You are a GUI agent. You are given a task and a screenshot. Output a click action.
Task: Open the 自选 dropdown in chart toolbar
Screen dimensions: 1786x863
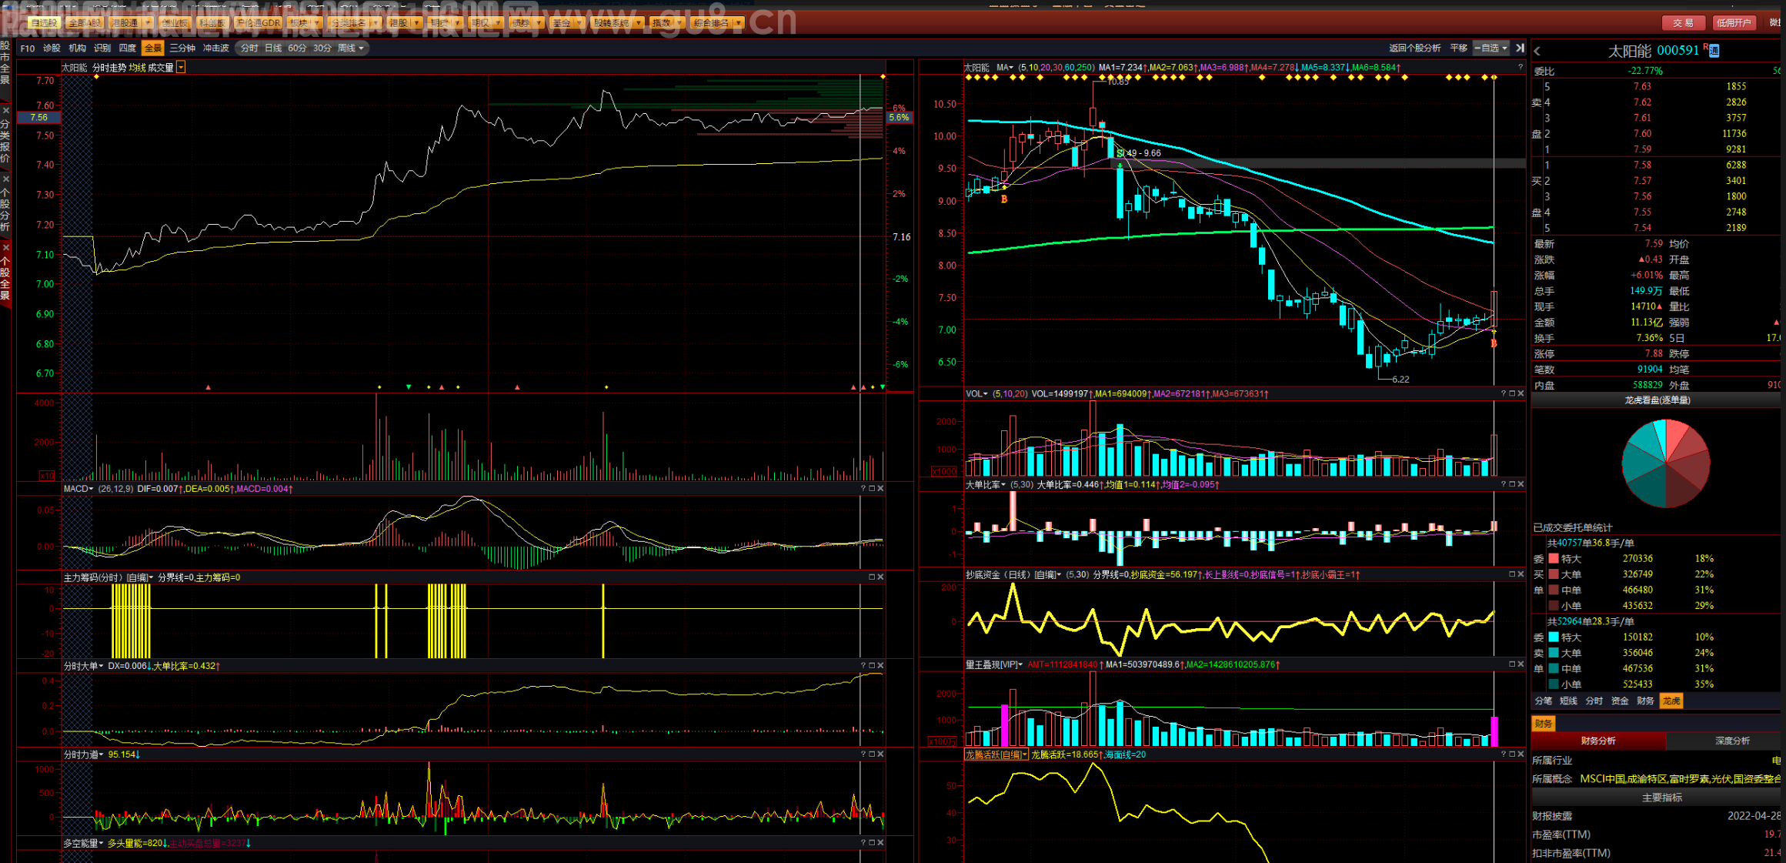(x=1491, y=49)
